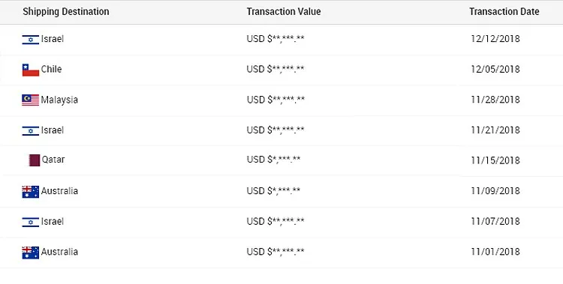Click the Chile flag icon
Image resolution: width=563 pixels, height=284 pixels.
(31, 70)
